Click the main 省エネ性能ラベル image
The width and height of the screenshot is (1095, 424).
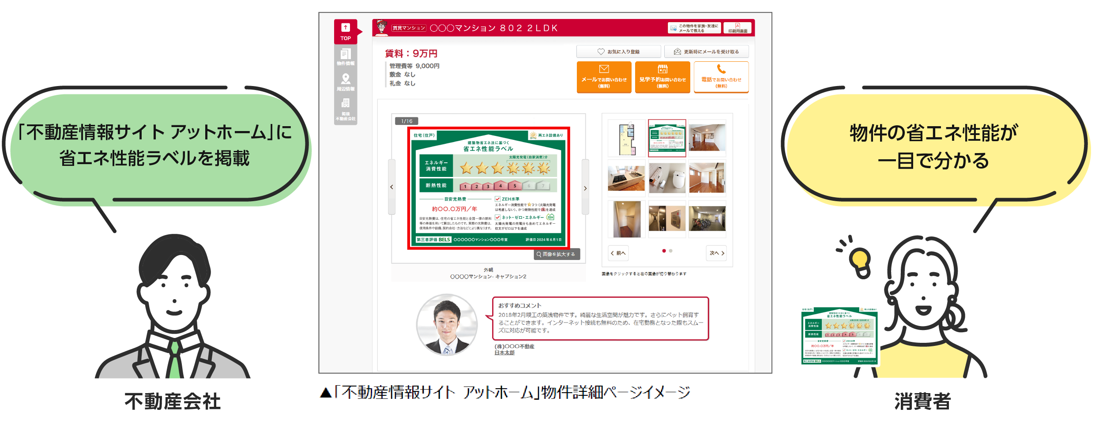(x=488, y=188)
